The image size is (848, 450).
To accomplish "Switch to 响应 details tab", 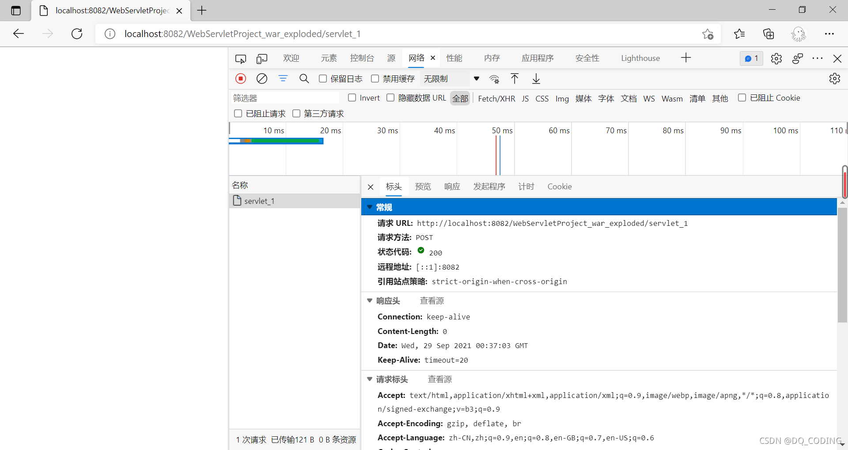I will [x=452, y=187].
